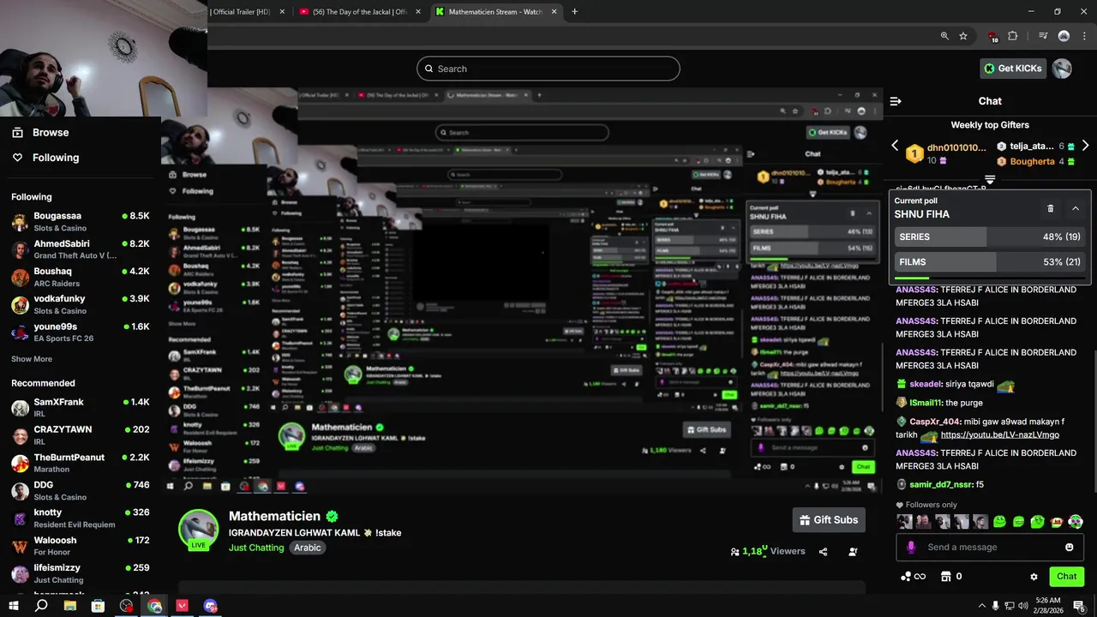Open Waloosh recommended channel avatar
This screenshot has height=617, width=1097.
(20, 546)
